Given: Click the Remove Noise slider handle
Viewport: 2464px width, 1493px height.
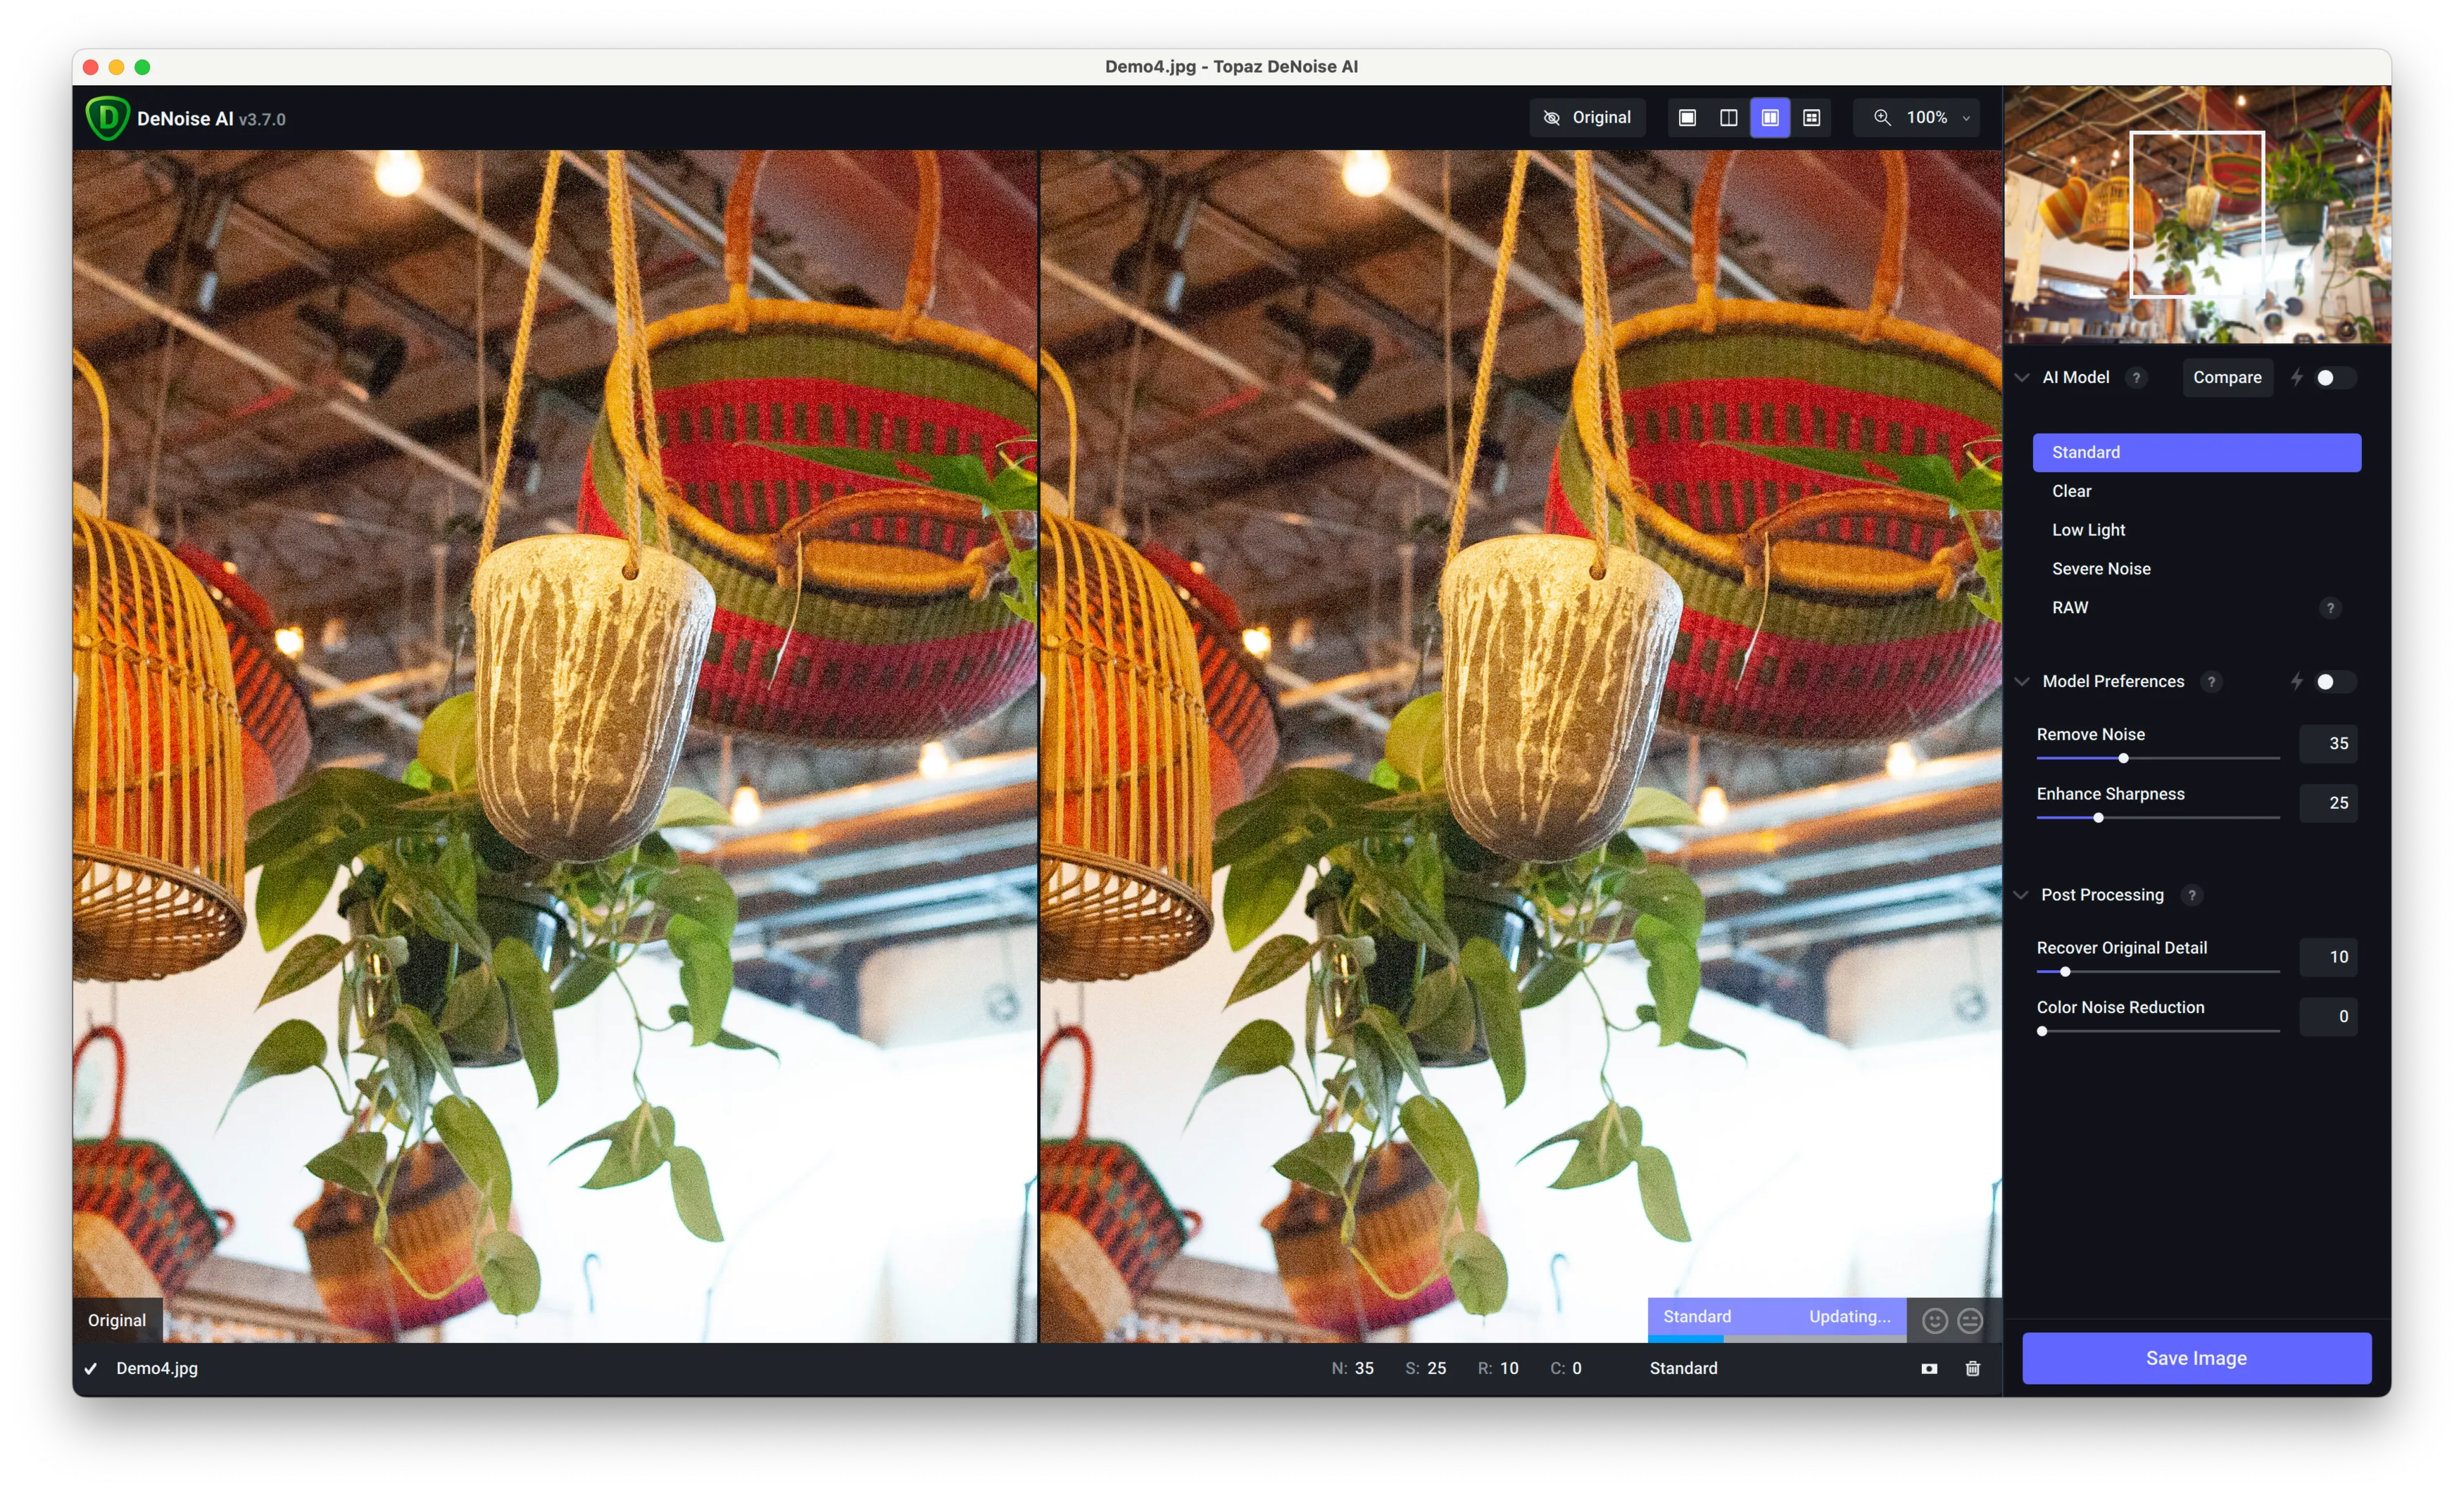Looking at the screenshot, I should (x=2123, y=758).
